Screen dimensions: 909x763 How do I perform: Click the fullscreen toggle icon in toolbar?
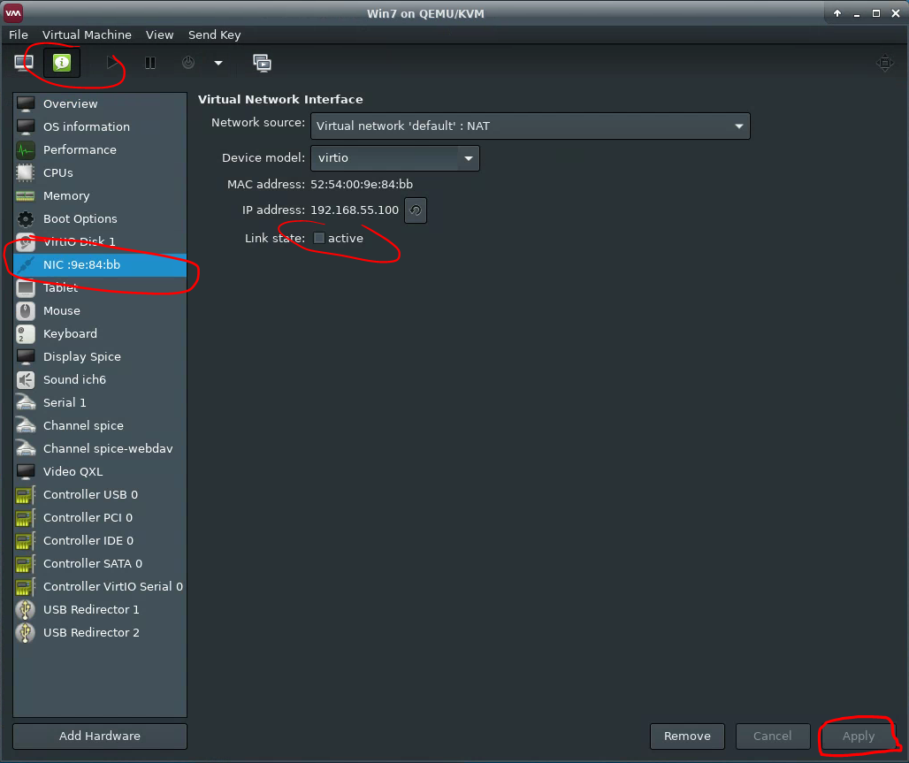[x=884, y=63]
